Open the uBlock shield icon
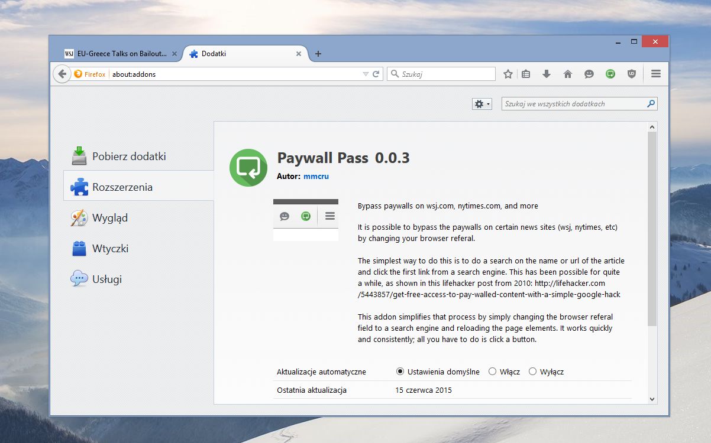The width and height of the screenshot is (711, 443). pos(632,74)
